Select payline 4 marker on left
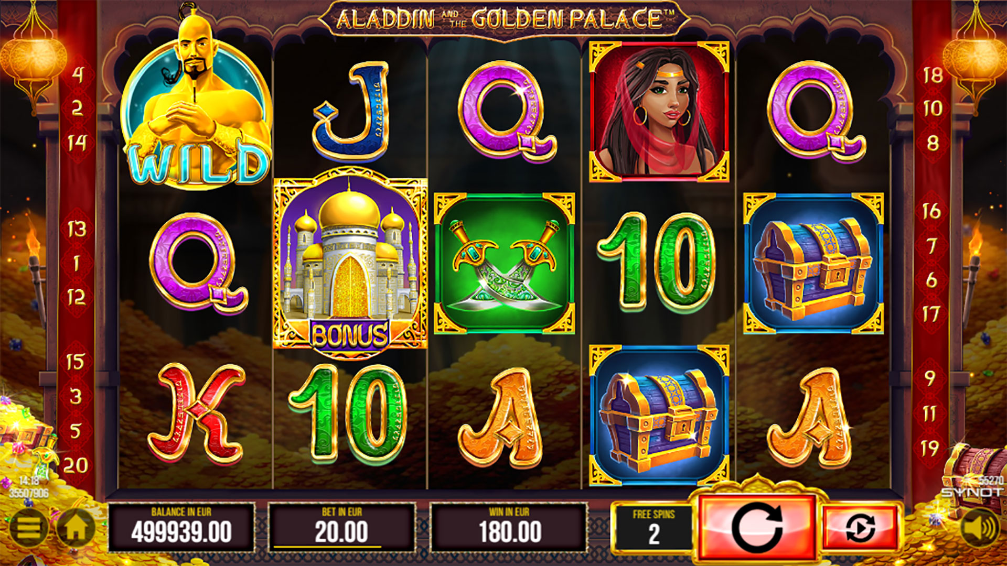Image resolution: width=1007 pixels, height=566 pixels. point(77,74)
